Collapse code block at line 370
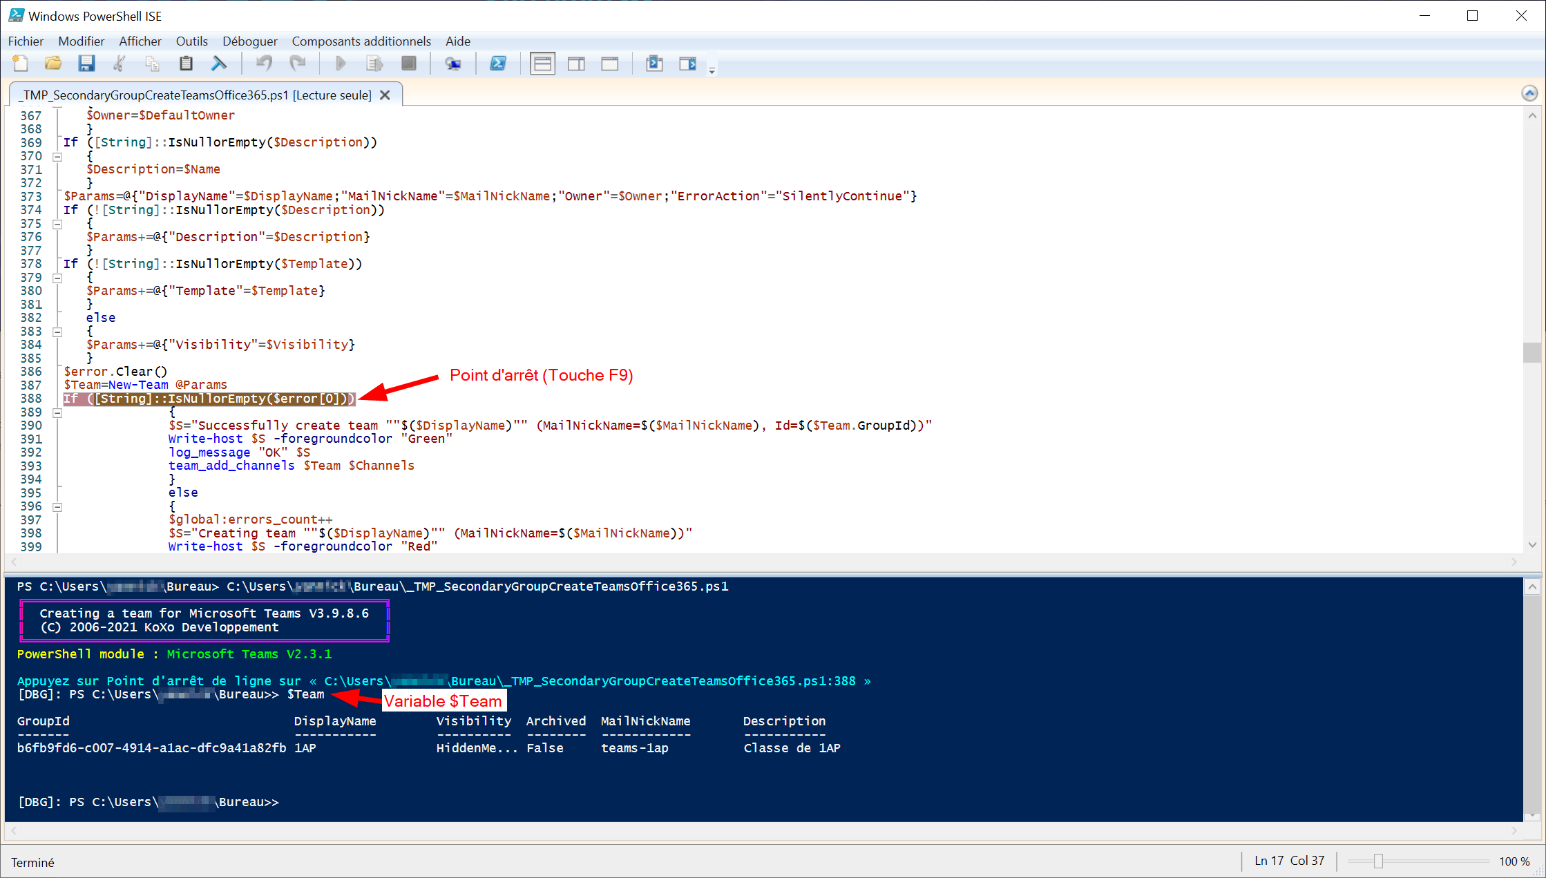 pyautogui.click(x=58, y=156)
